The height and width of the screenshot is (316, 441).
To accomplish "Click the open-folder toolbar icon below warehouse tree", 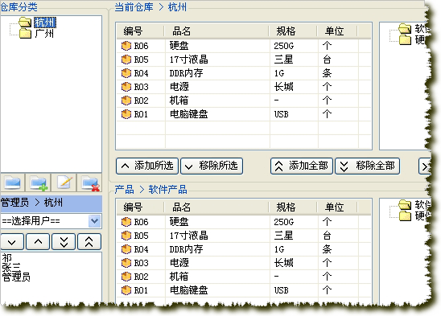I will [12, 183].
